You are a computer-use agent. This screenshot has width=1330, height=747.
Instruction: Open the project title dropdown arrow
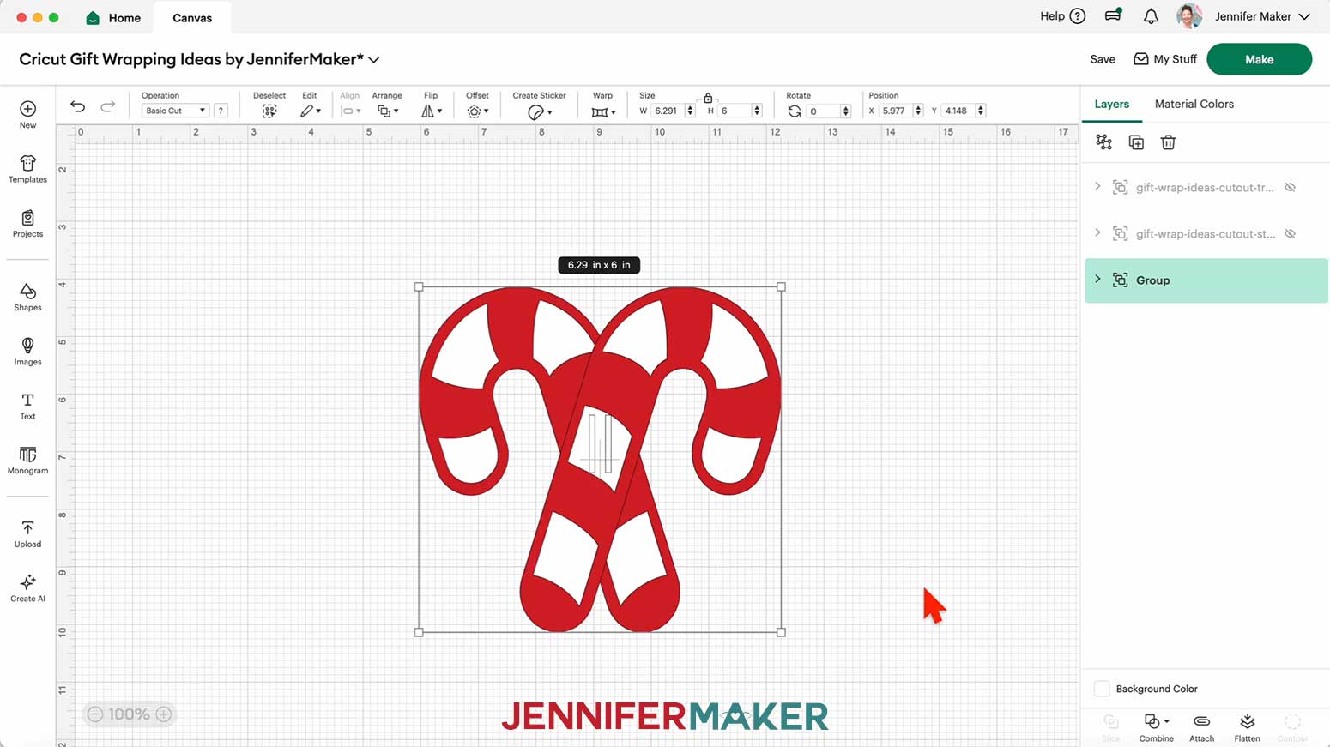[x=374, y=60]
